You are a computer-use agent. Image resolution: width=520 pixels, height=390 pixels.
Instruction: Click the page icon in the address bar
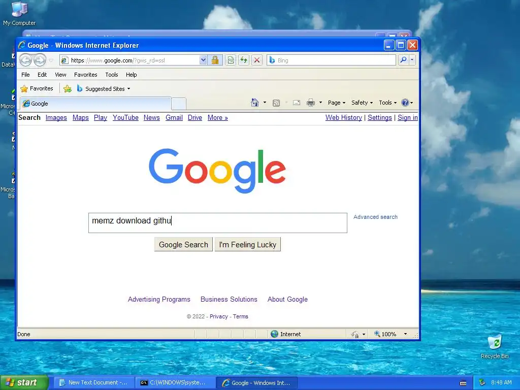point(65,60)
